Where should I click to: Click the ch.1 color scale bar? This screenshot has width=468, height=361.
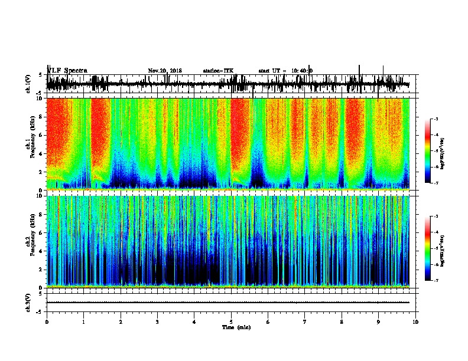tap(428, 151)
